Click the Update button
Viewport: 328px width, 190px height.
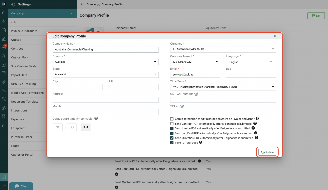coord(267,152)
